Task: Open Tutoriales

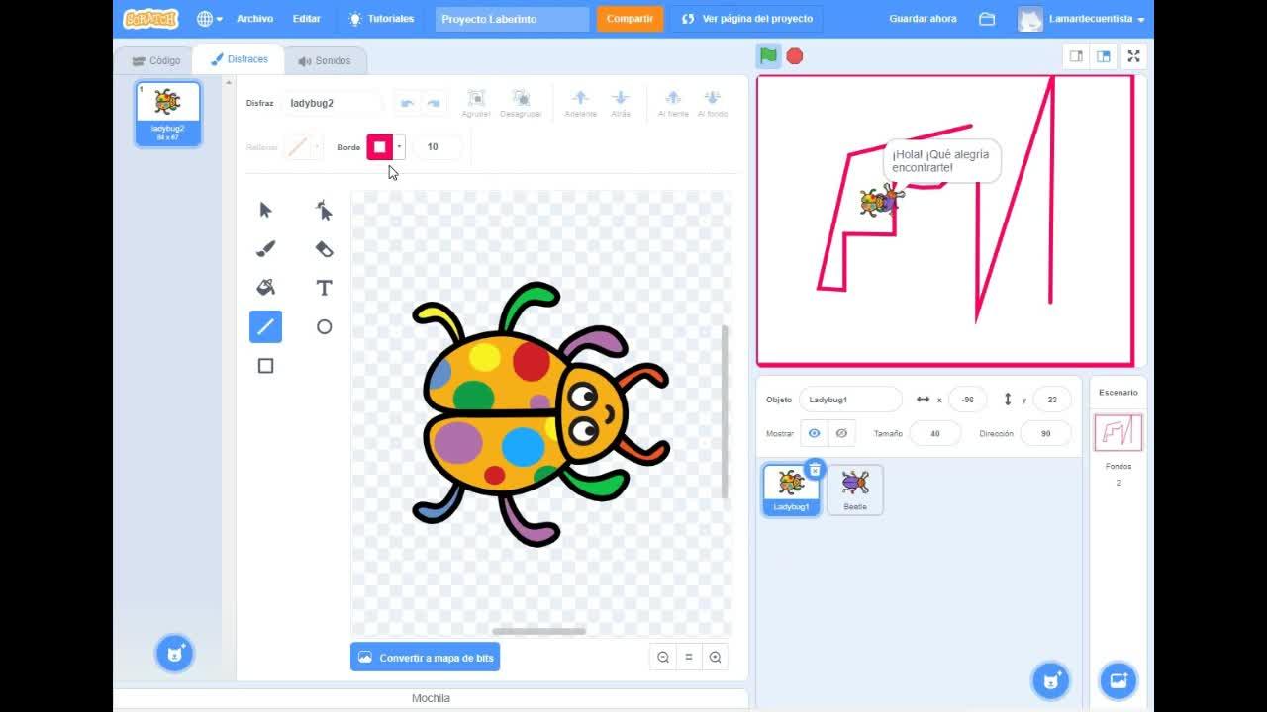Action: point(381,19)
